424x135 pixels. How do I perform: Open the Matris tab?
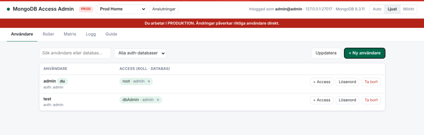click(x=70, y=34)
